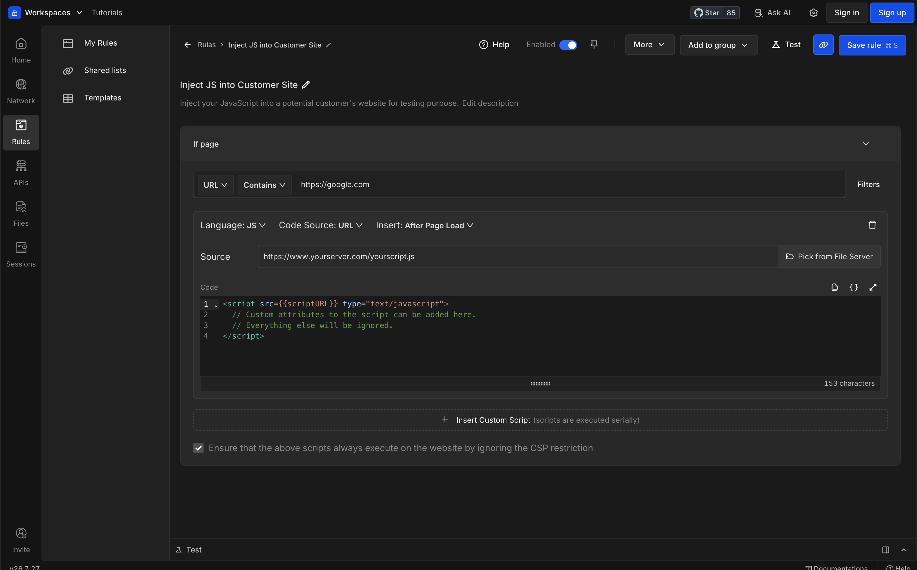Toggle the Enabled rule switch
Viewport: 917px width, 570px height.
pyautogui.click(x=568, y=45)
